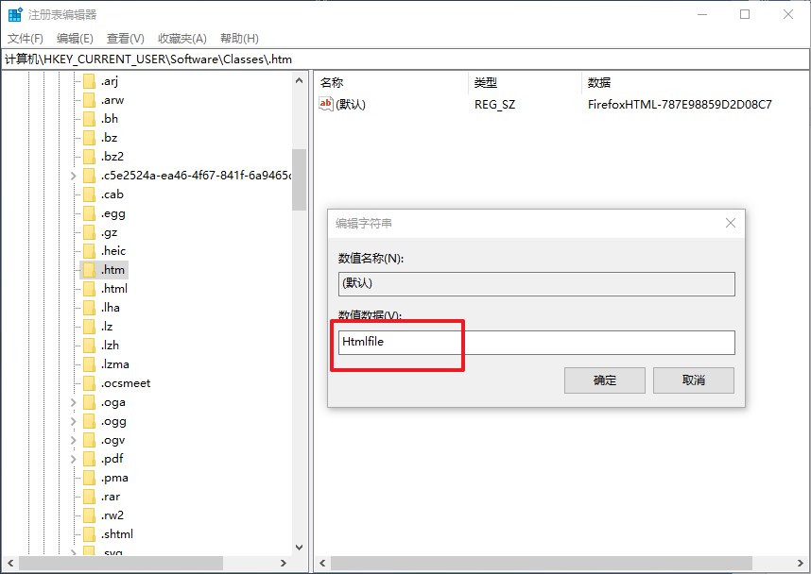Select the .rar key label
The width and height of the screenshot is (811, 574).
[111, 497]
